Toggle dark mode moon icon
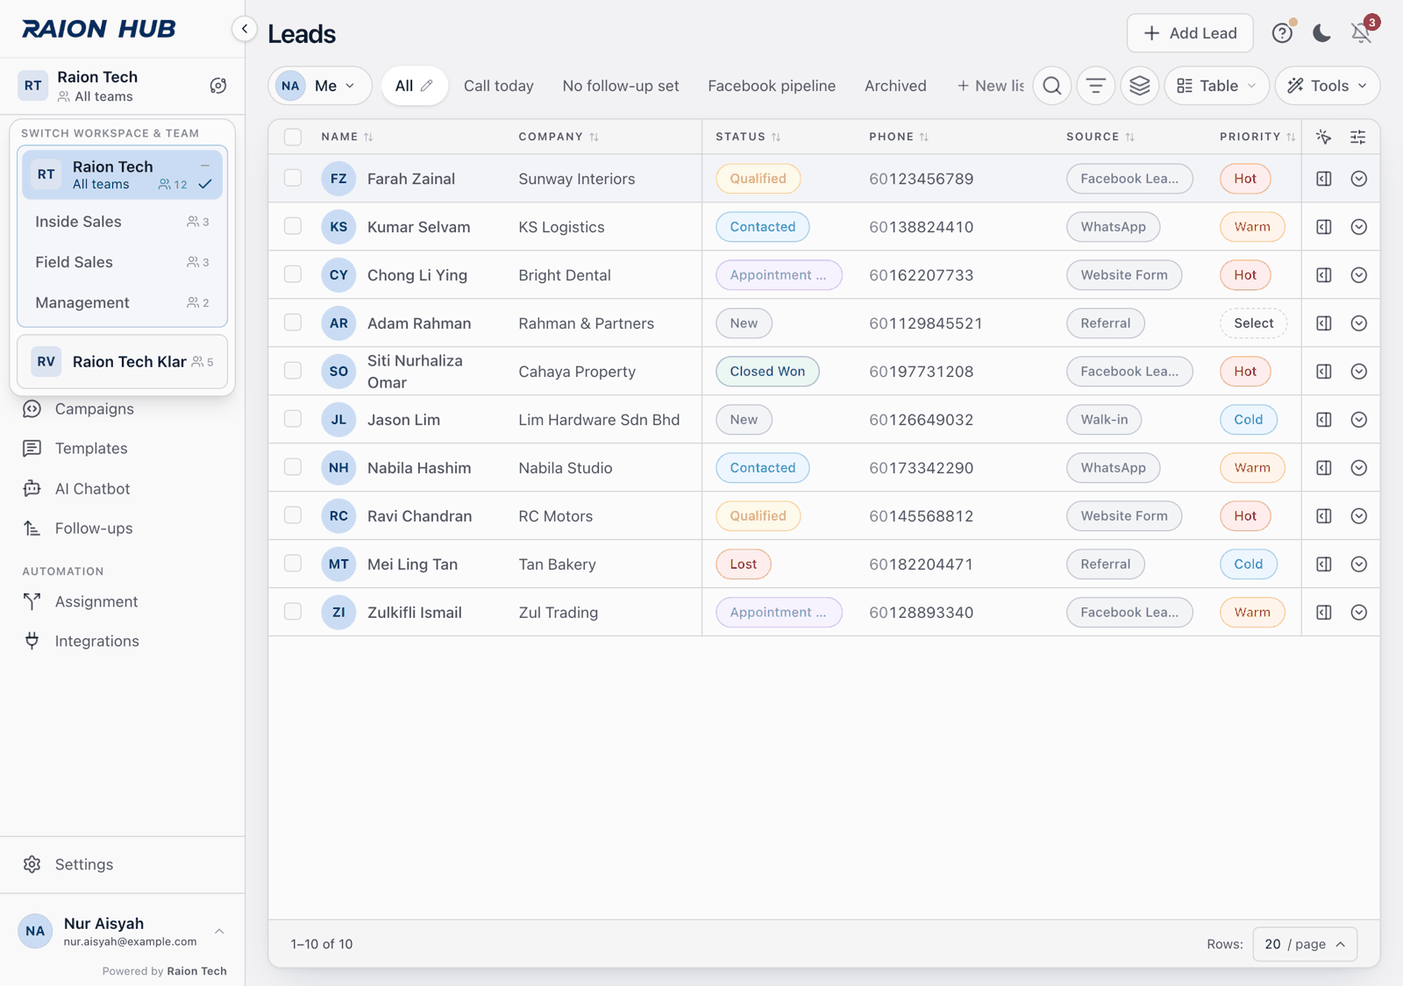Image resolution: width=1403 pixels, height=986 pixels. click(x=1321, y=33)
